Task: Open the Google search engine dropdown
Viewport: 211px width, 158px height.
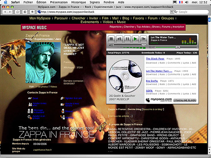Action: coord(176,12)
